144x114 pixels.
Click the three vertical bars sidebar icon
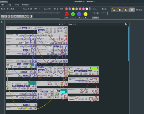pos(2,22)
